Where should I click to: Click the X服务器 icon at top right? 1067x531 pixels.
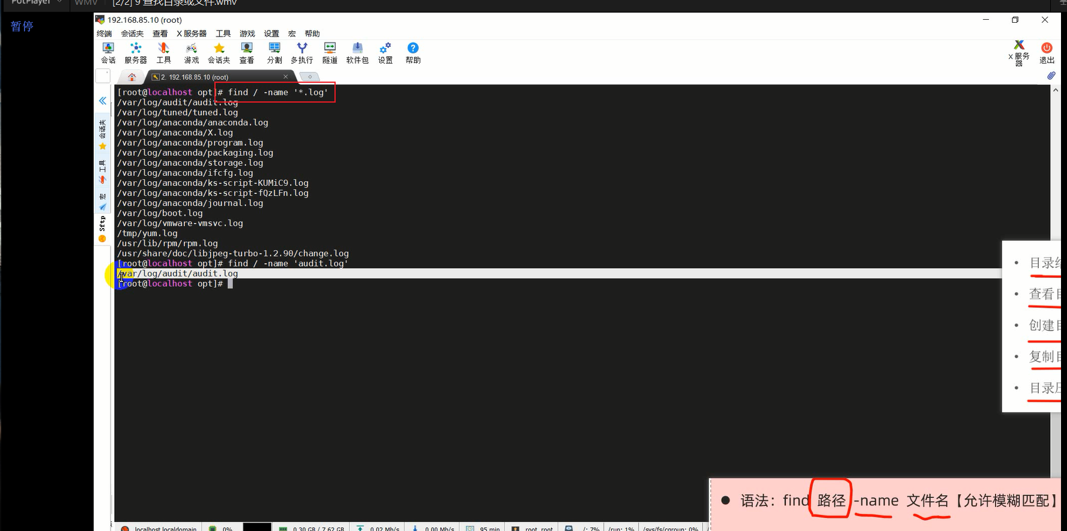(x=1019, y=53)
